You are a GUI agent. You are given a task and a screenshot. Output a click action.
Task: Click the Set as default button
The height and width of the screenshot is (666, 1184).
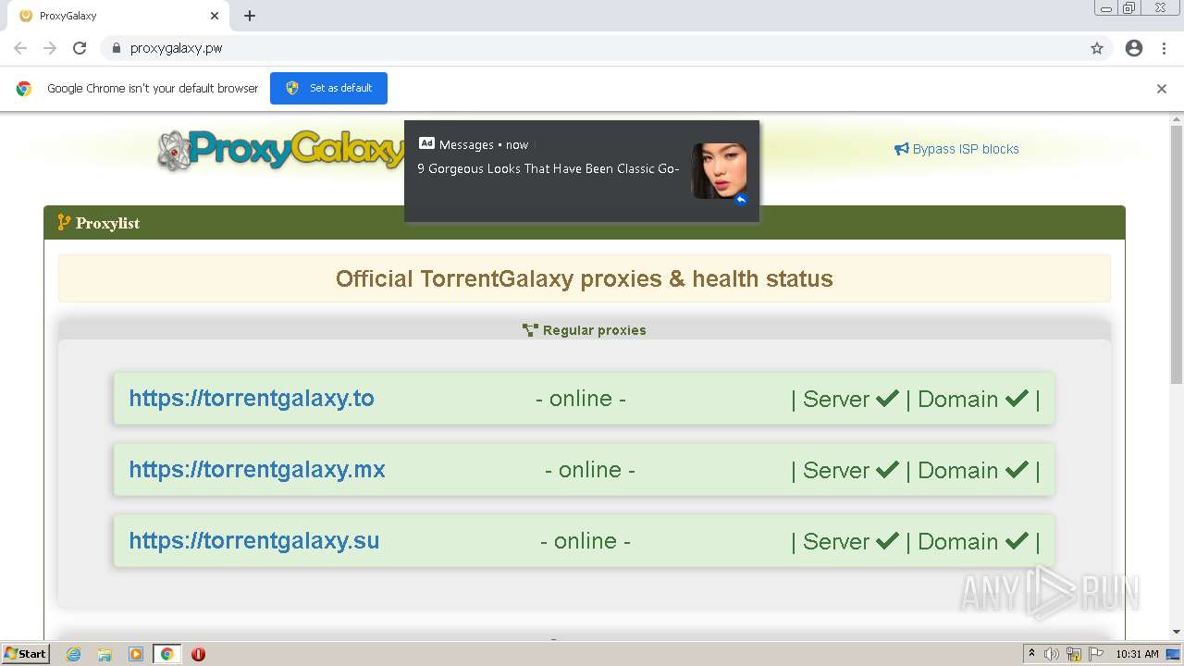tap(328, 88)
